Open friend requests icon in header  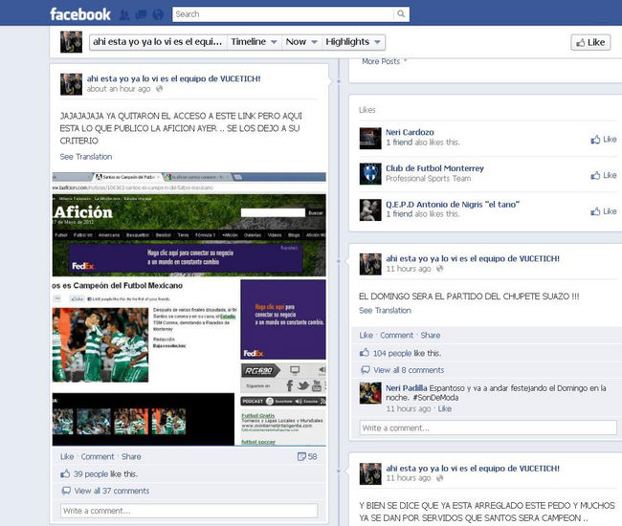126,14
